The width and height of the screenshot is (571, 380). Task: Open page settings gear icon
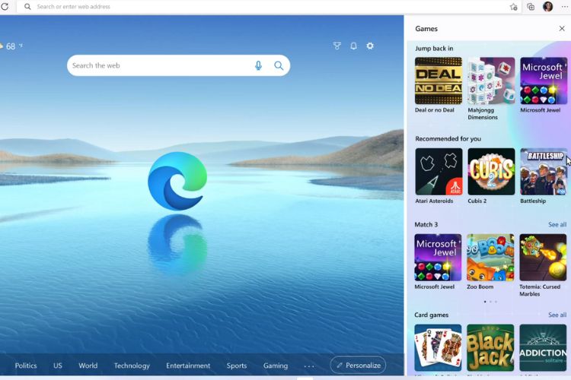coord(370,46)
